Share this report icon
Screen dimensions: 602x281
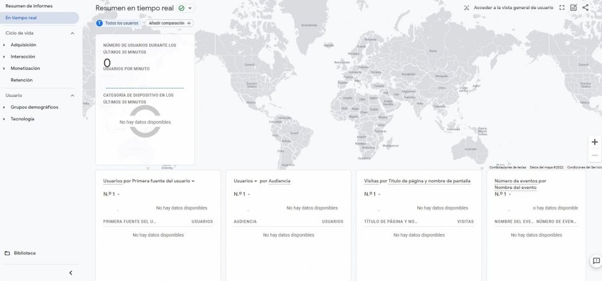pyautogui.click(x=585, y=8)
